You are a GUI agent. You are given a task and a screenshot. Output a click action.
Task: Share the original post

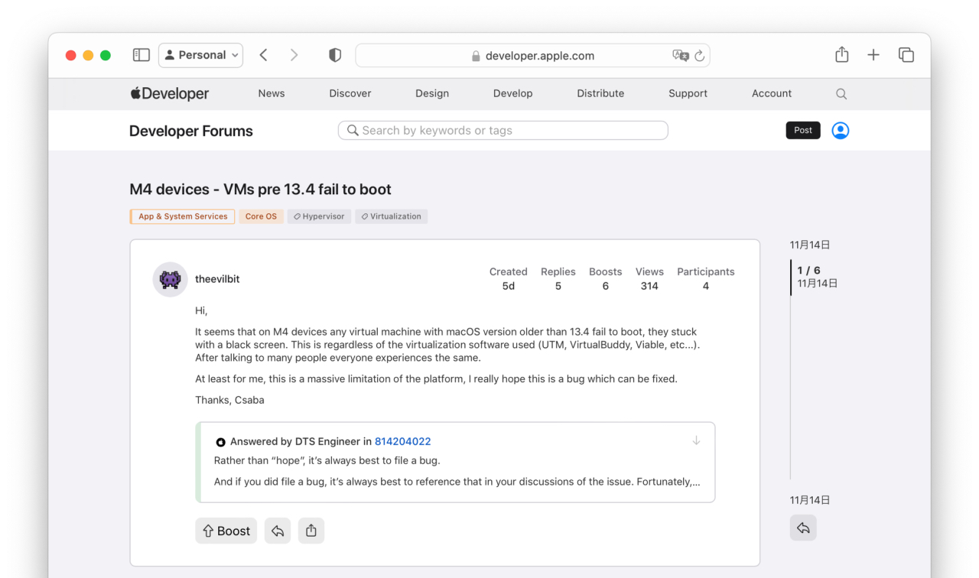pos(311,531)
